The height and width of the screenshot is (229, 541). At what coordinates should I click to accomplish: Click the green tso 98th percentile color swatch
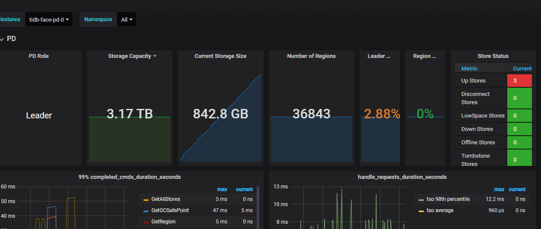pos(421,200)
